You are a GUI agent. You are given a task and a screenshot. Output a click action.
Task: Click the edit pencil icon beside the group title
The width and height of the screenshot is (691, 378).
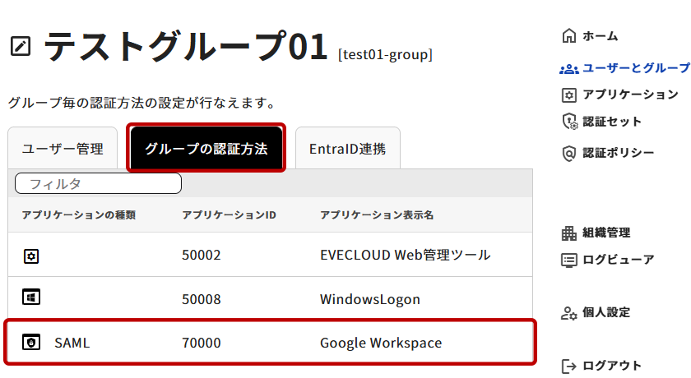pos(21,47)
